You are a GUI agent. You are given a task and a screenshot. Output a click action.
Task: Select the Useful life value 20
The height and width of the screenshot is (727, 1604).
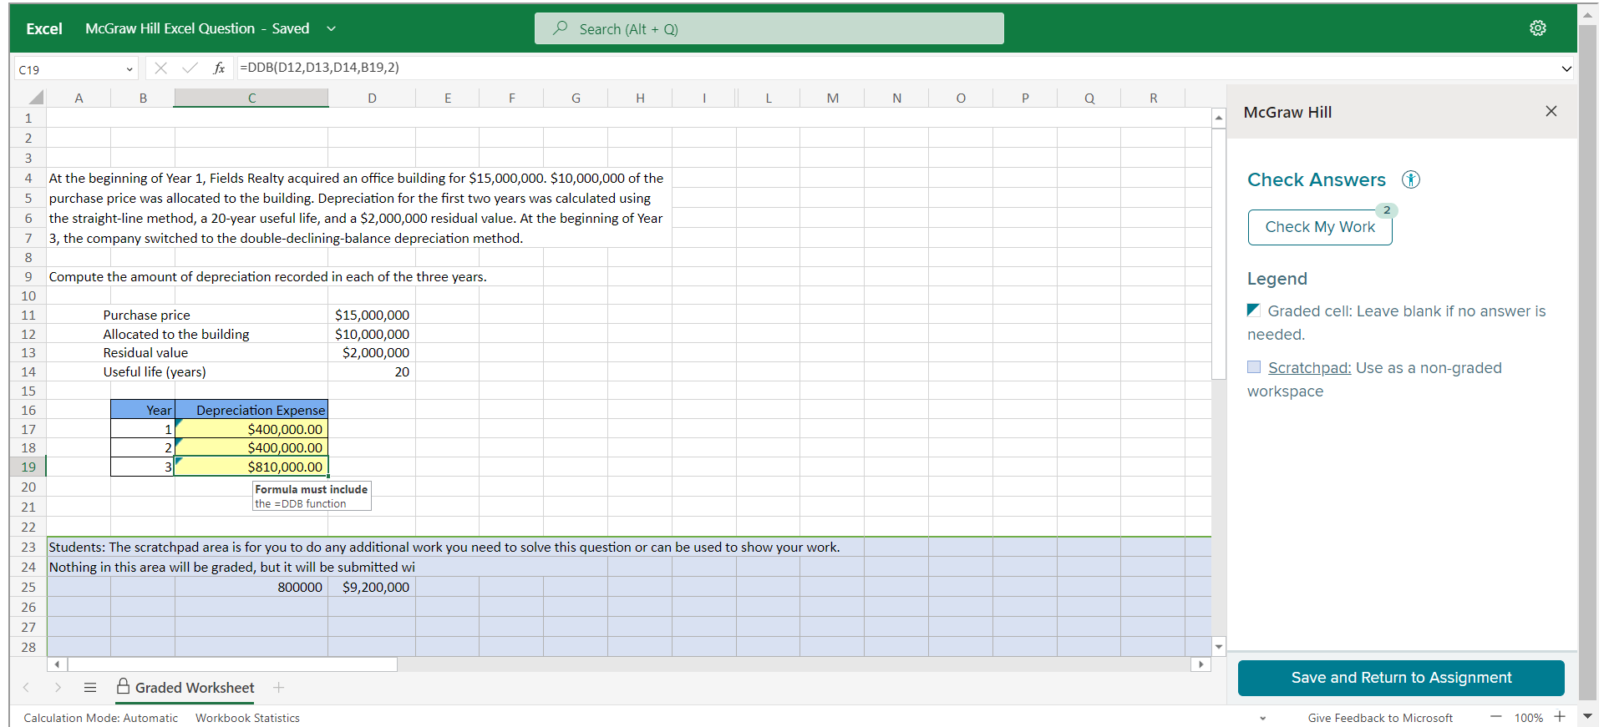point(372,371)
